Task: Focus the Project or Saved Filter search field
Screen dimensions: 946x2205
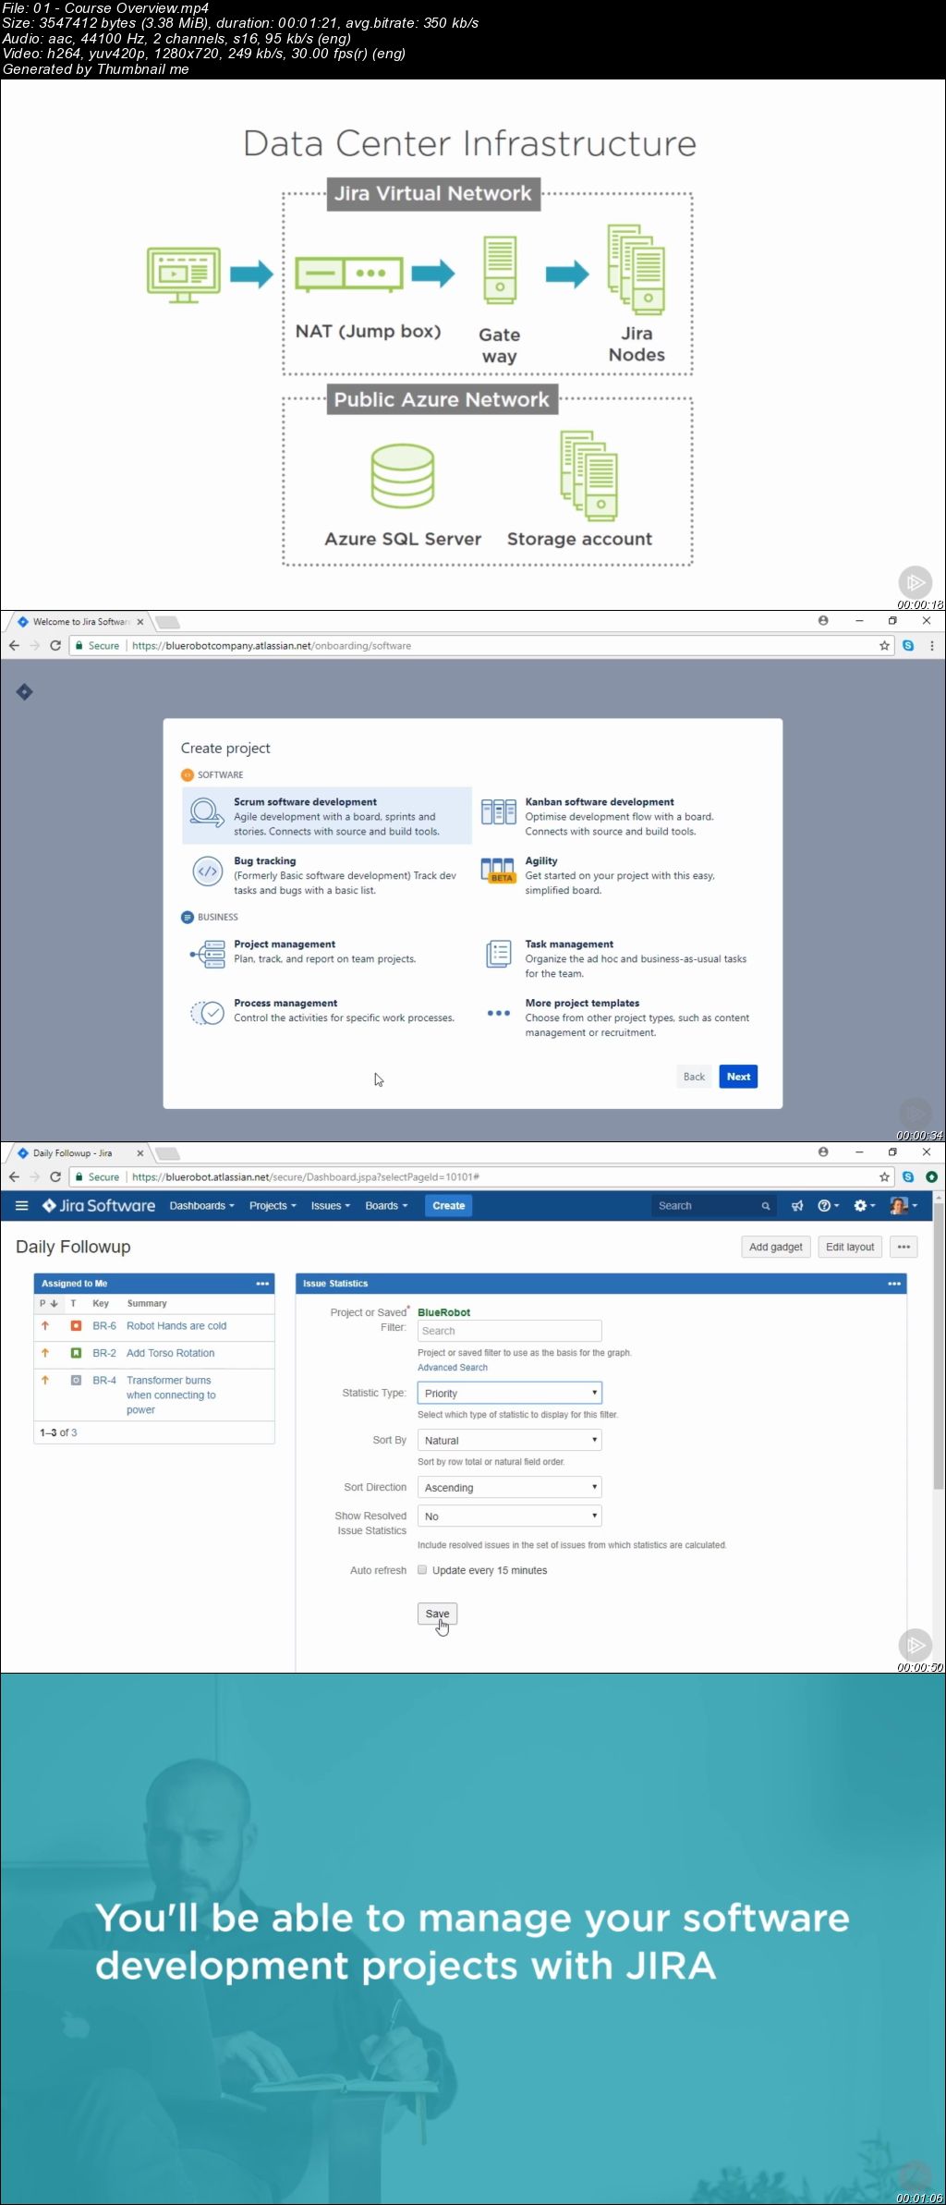Action: pos(510,1331)
